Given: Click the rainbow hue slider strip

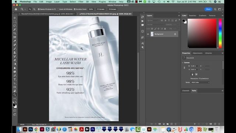Looking at the screenshot, I should click(220, 33).
